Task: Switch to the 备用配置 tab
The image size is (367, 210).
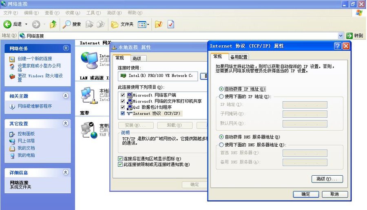Action: click(x=239, y=57)
